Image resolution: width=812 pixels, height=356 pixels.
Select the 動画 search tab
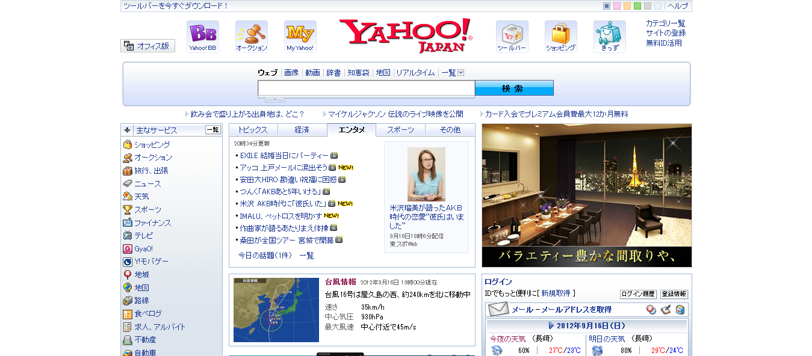[312, 73]
